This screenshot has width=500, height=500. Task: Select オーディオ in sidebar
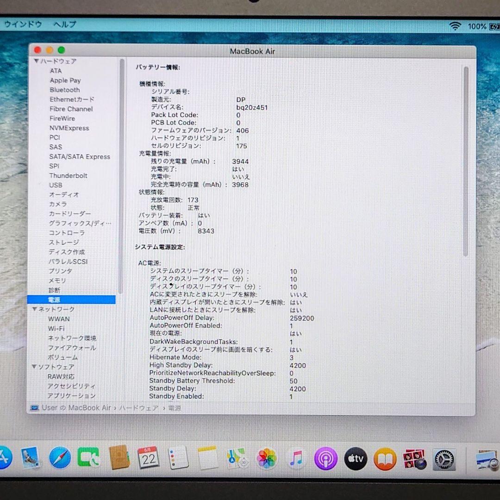point(64,194)
